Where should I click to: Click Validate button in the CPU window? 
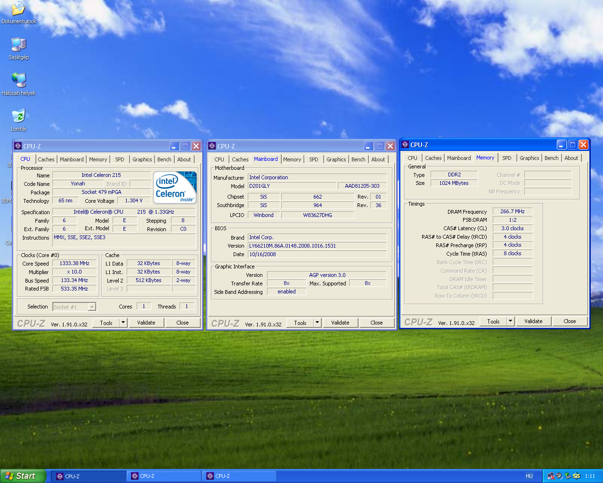pos(146,323)
